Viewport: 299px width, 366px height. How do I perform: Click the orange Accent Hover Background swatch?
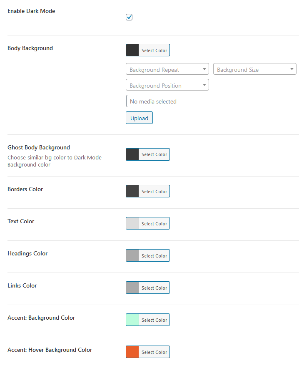(133, 352)
